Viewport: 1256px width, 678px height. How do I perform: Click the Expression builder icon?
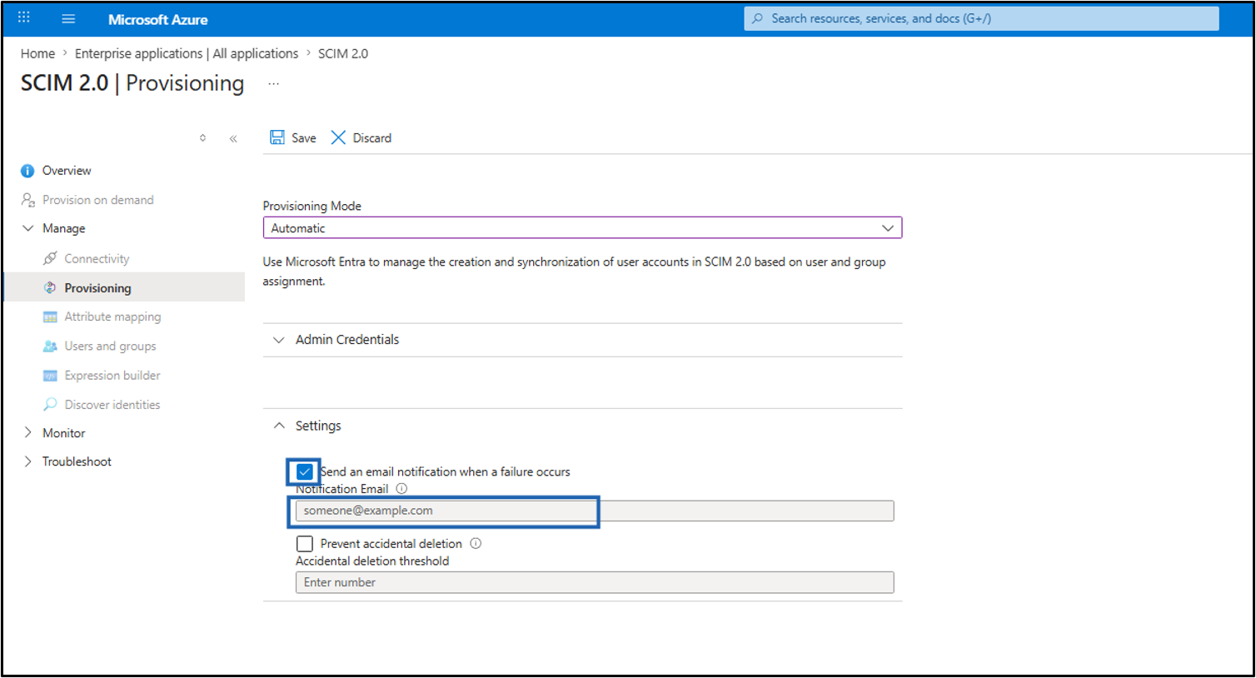tap(50, 376)
